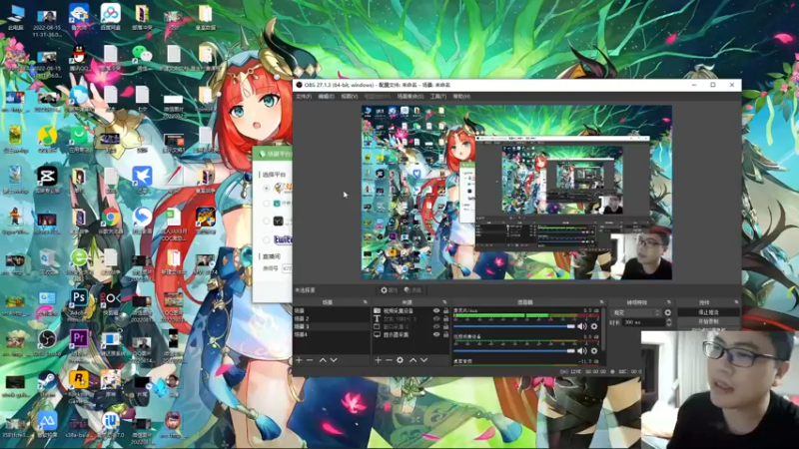Mute the desktop audio speaker icon

click(x=582, y=326)
